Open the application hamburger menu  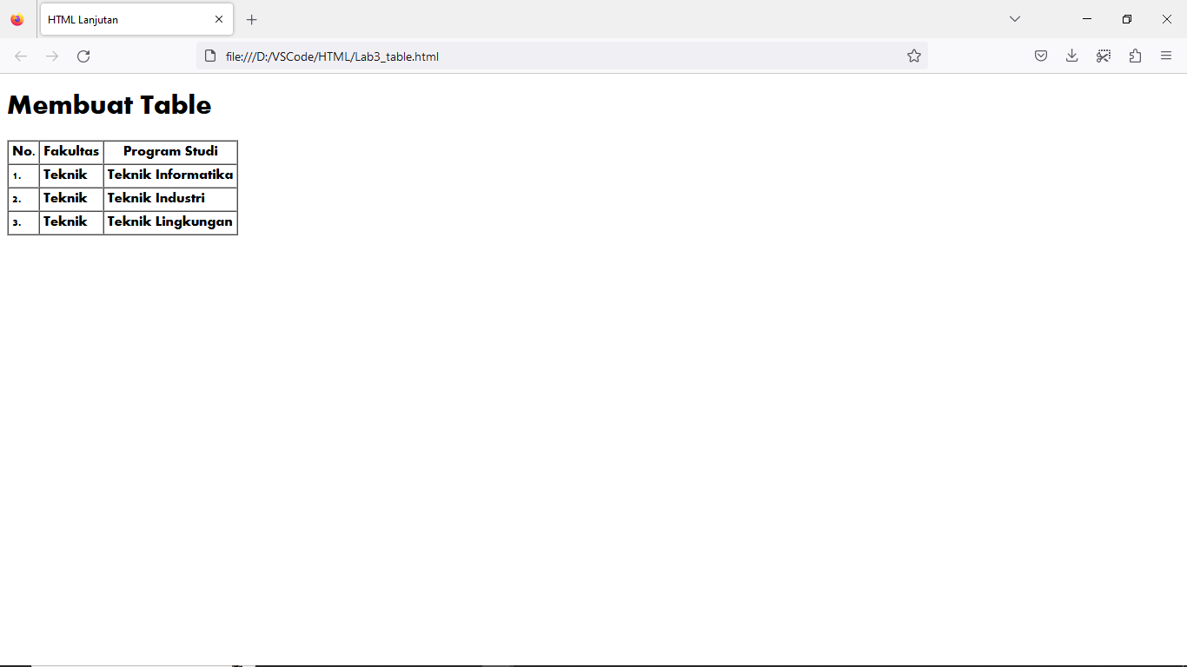[x=1166, y=56]
